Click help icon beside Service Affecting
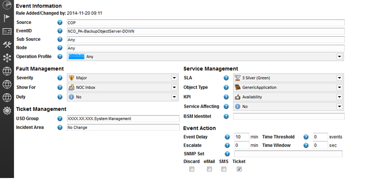Image resolution: width=372 pixels, height=181 pixels. pyautogui.click(x=226, y=106)
